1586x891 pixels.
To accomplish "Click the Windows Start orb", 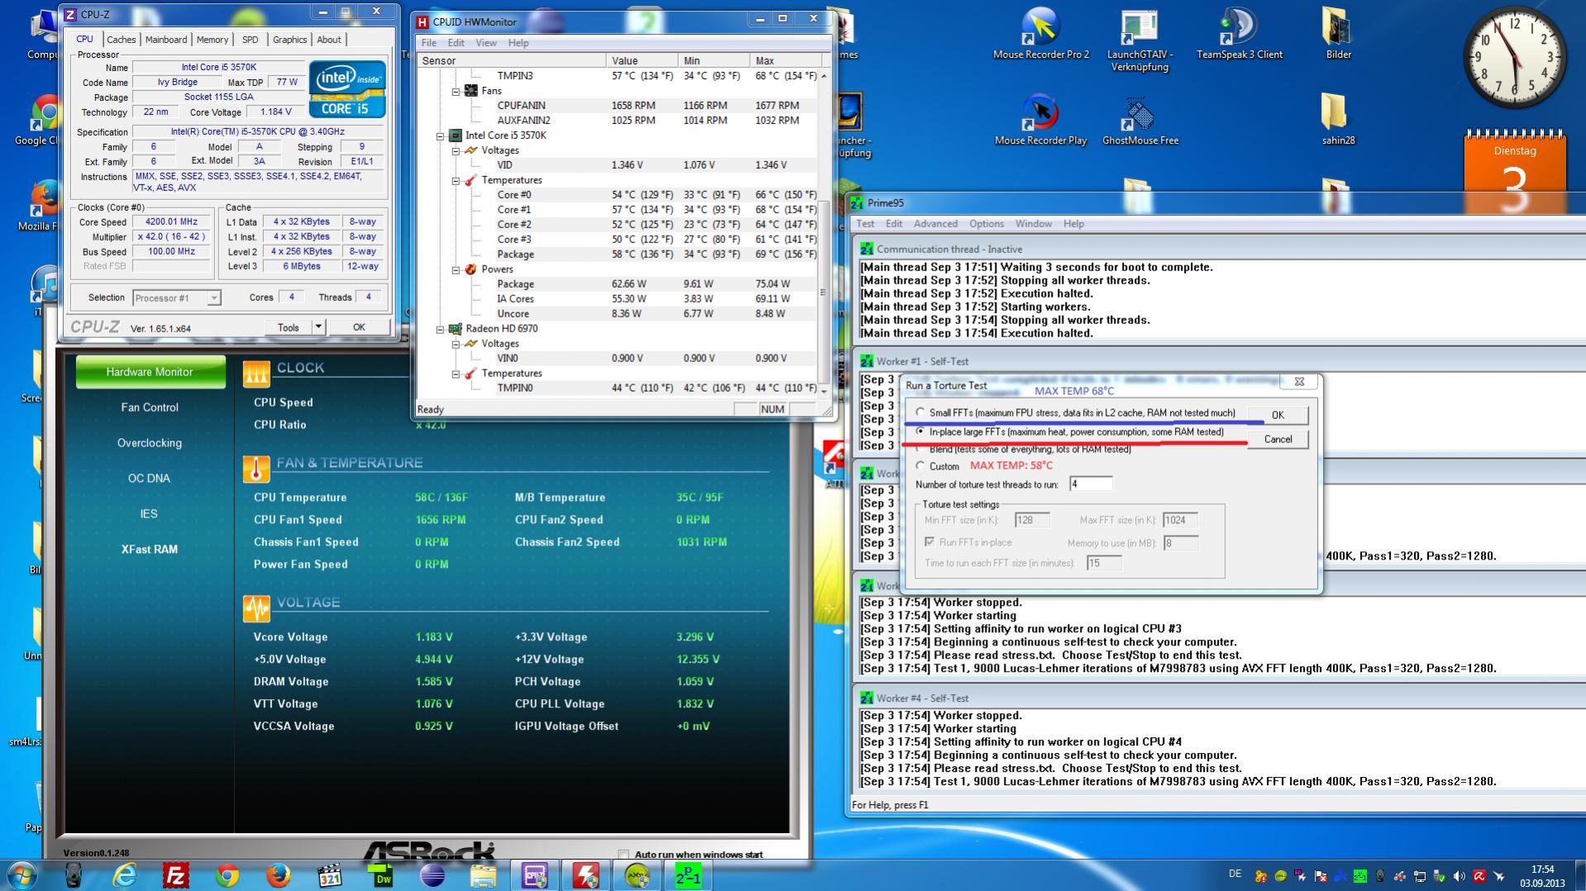I will point(22,874).
